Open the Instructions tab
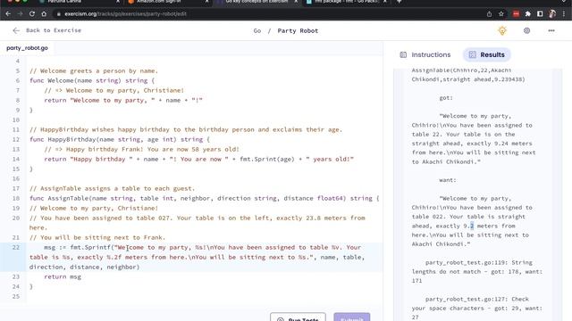 [425, 54]
